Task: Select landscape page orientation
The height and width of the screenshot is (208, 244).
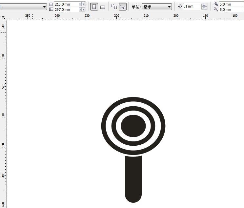Action: [103, 7]
